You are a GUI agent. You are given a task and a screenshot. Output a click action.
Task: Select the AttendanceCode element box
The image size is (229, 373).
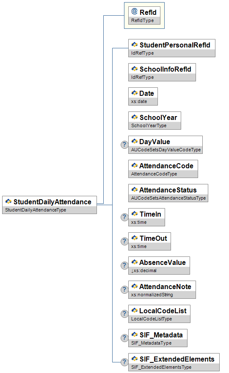point(163,169)
